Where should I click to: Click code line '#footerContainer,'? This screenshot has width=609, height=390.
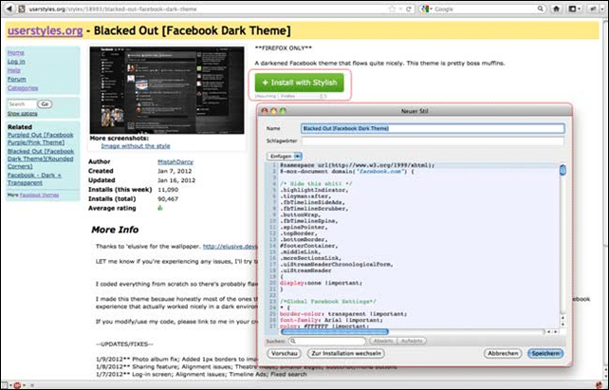pos(309,246)
